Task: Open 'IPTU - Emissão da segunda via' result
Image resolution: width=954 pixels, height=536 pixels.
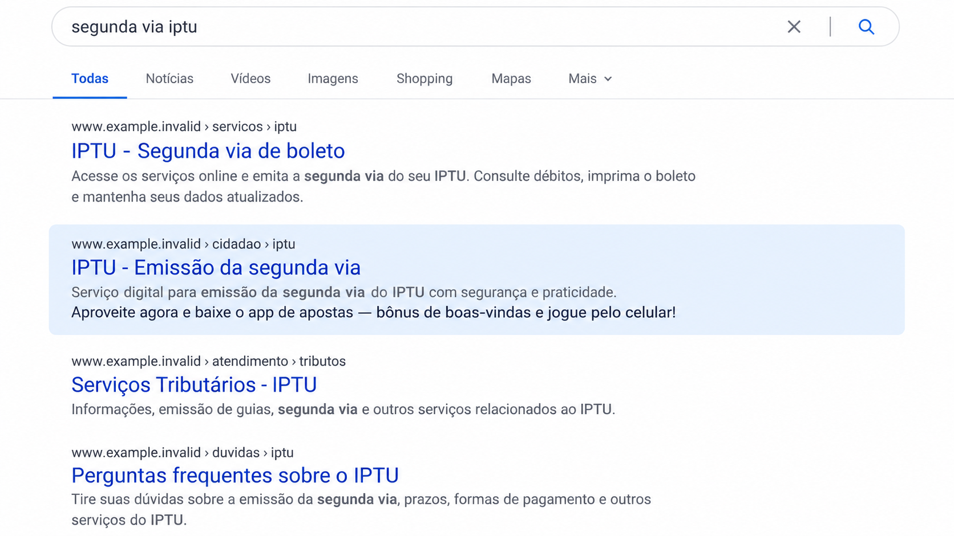Action: 216,268
